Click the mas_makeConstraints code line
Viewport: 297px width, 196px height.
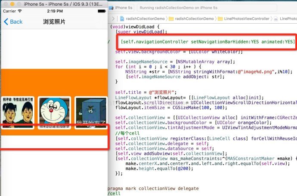(x=206, y=159)
